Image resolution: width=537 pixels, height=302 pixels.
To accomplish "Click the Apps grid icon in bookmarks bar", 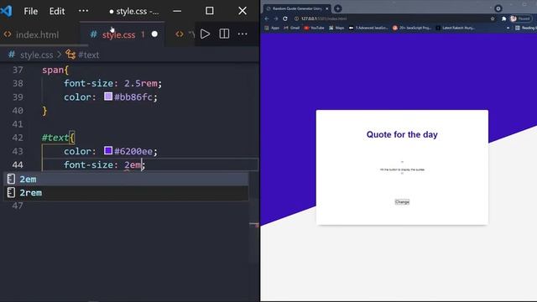I will tap(267, 28).
